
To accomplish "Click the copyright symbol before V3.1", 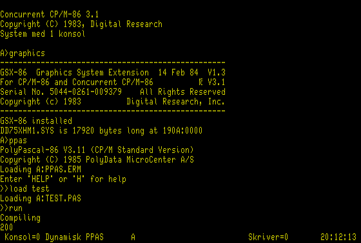I will coord(201,82).
